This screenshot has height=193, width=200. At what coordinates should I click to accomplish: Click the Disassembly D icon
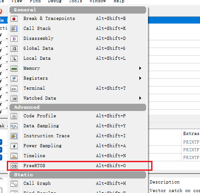point(14,39)
